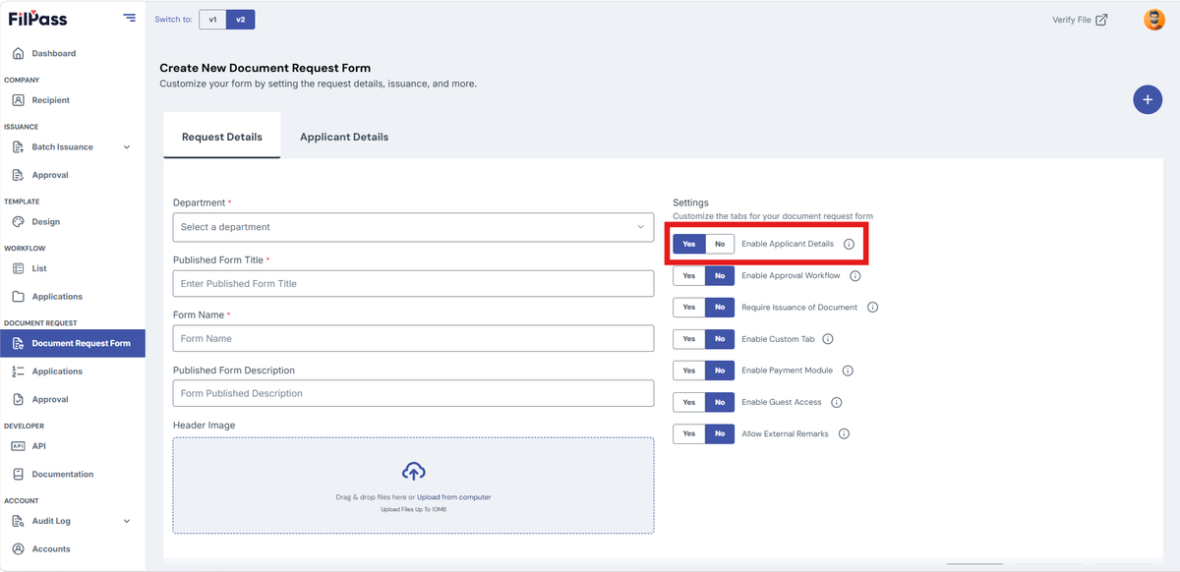Screen dimensions: 1180x572
Task: Click the Published Form Title field
Action: [x=413, y=283]
